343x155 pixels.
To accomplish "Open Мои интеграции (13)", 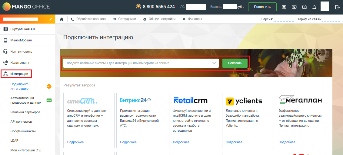I will point(26,150).
